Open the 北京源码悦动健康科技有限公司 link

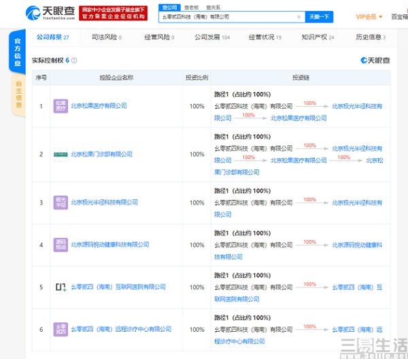[x=110, y=245]
